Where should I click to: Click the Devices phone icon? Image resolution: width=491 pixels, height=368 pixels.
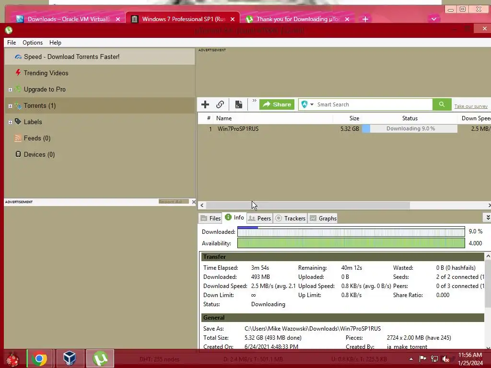coord(18,154)
